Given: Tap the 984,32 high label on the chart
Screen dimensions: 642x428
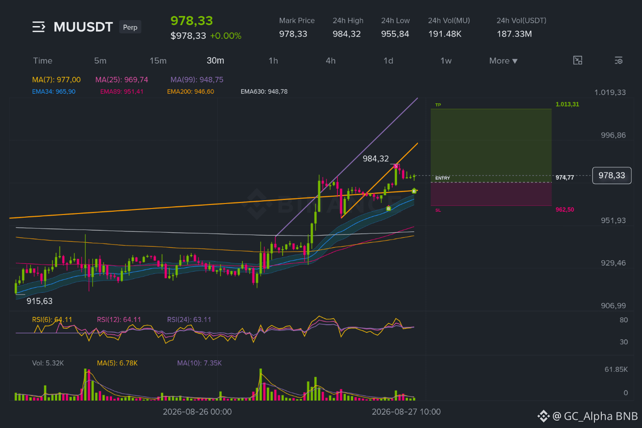Looking at the screenshot, I should [376, 159].
